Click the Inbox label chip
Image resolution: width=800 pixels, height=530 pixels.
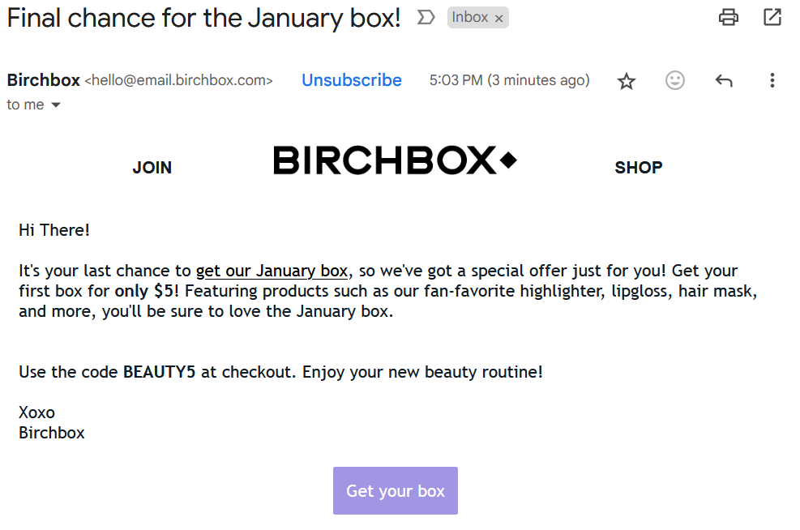[x=470, y=16]
